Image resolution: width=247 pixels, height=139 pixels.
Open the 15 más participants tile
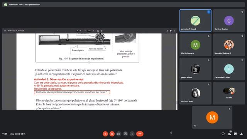[x=229, y=93]
